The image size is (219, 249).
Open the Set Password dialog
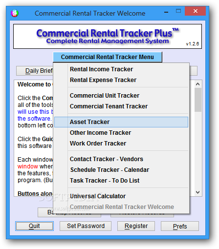pyautogui.click(x=86, y=226)
